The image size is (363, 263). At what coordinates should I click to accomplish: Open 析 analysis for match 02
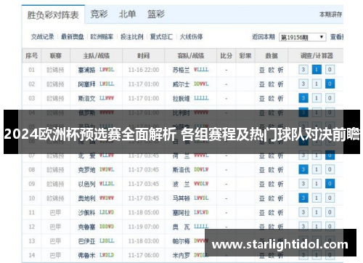click(x=280, y=84)
